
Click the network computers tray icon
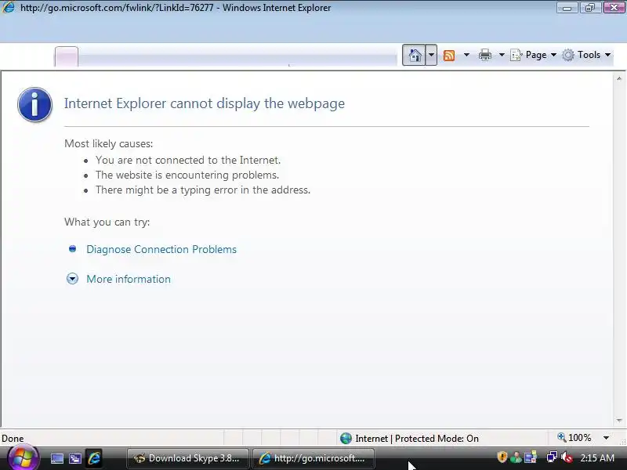pos(552,457)
